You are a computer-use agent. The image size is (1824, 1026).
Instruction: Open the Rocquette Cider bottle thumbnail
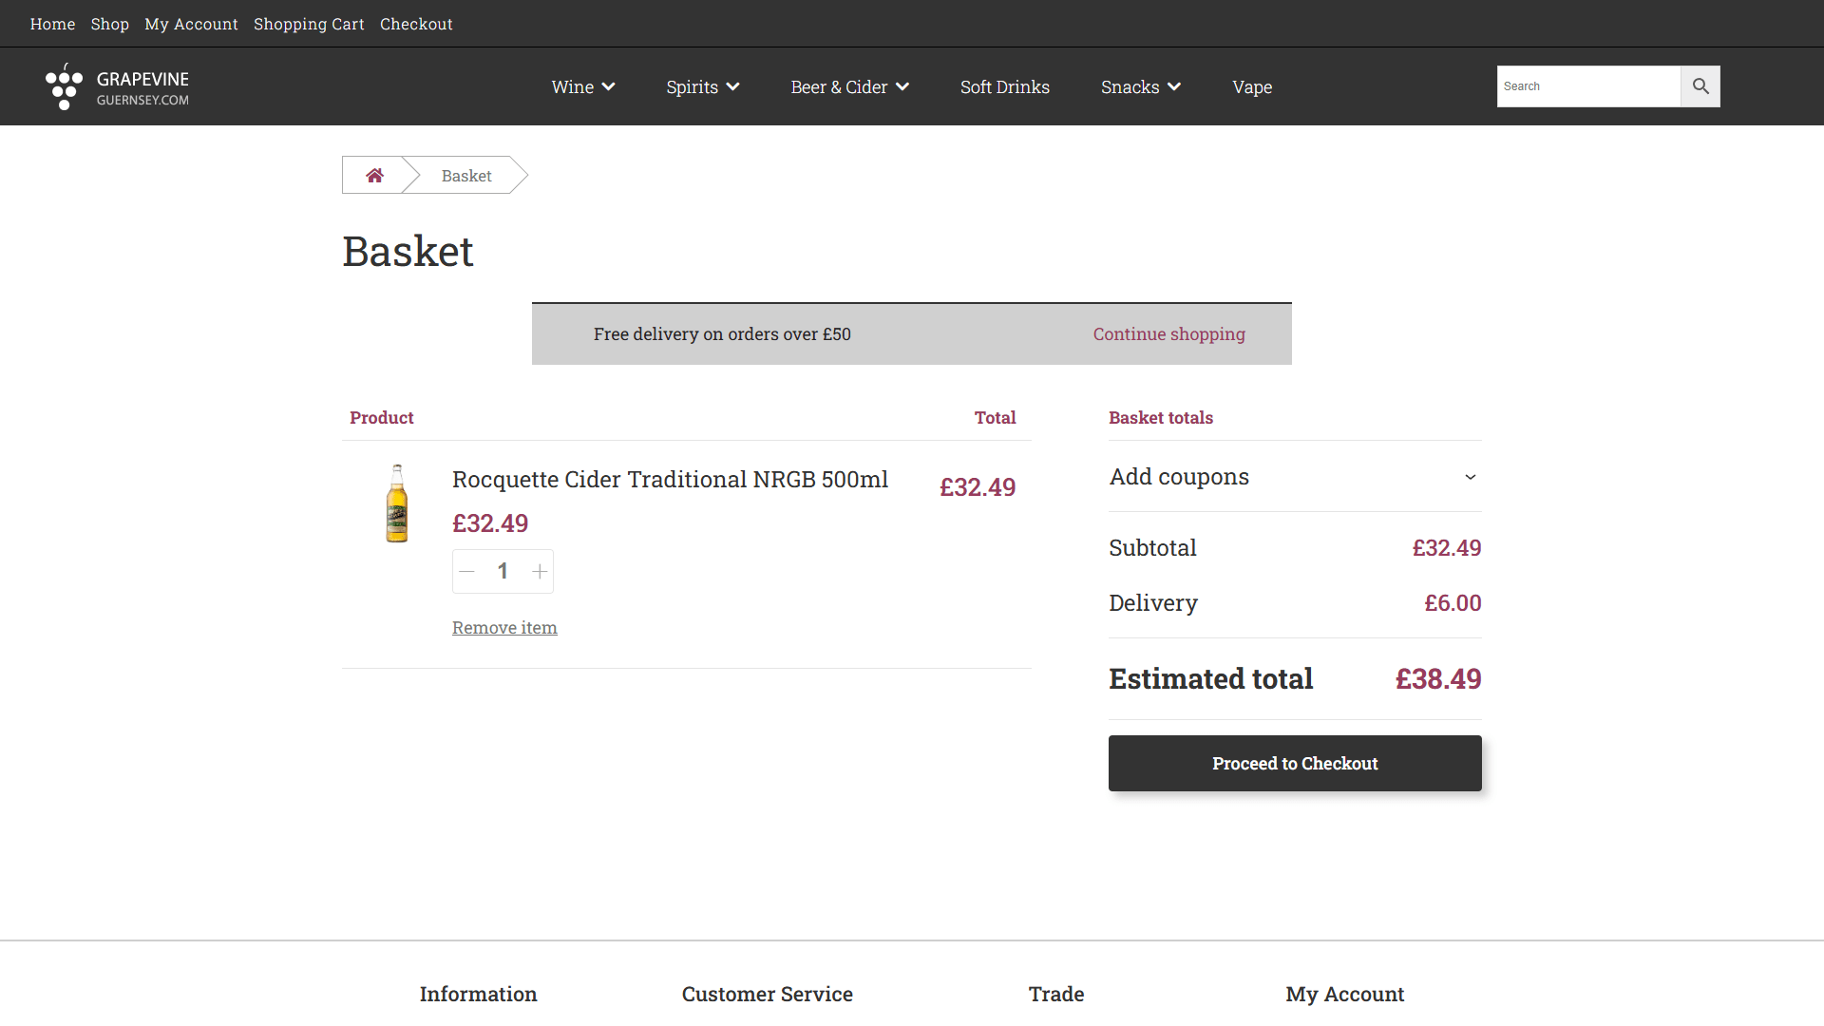click(397, 503)
